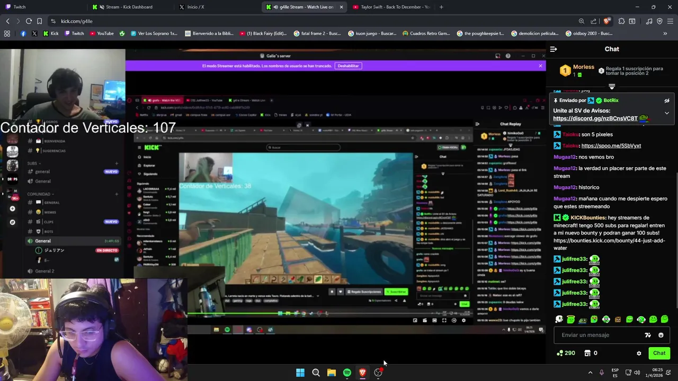Image resolution: width=678 pixels, height=381 pixels.
Task: Open File Explorer from taskbar
Action: pos(332,373)
